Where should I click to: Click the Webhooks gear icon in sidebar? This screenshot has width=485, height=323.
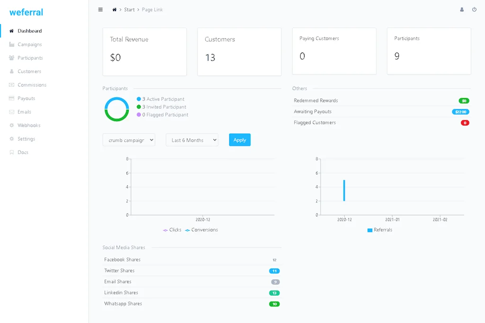(12, 126)
